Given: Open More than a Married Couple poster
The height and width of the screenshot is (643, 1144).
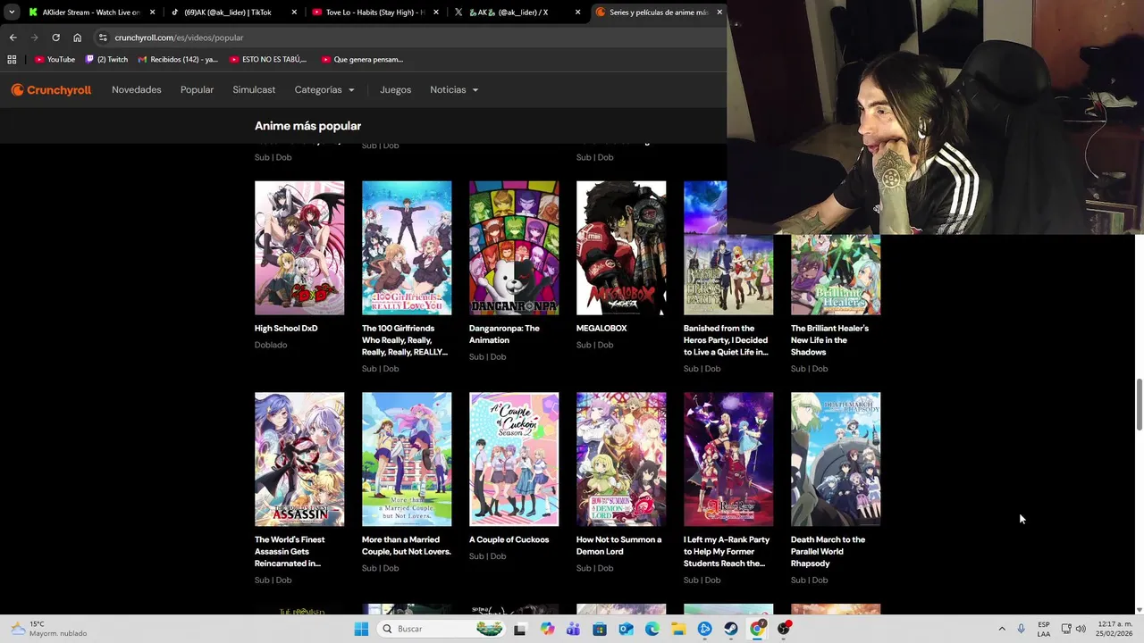Looking at the screenshot, I should pos(407,459).
